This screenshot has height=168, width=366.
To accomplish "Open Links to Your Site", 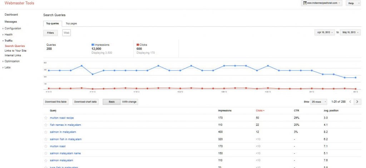I will pos(15,51).
